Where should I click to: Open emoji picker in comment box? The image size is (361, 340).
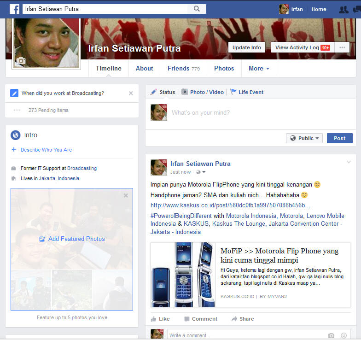click(x=344, y=335)
